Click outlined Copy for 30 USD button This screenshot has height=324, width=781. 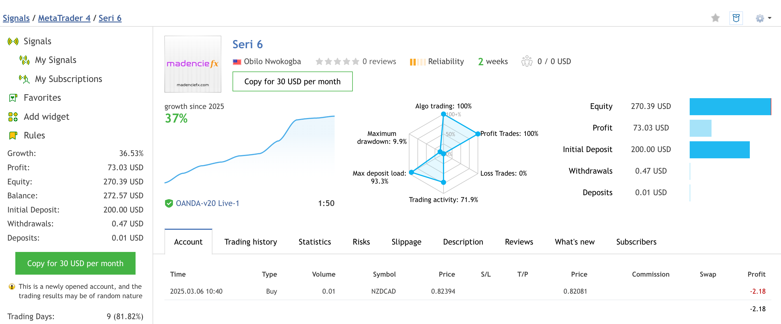point(292,81)
